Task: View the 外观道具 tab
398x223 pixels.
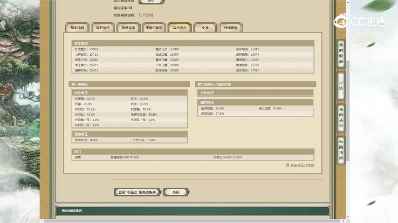Action: pyautogui.click(x=231, y=28)
